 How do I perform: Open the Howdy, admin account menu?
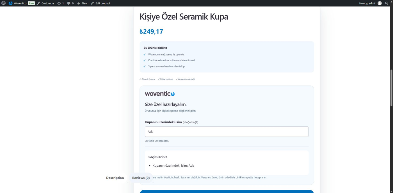point(370,3)
